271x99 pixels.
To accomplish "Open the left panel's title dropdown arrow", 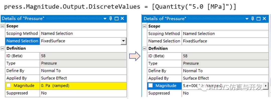I will (105, 19).
